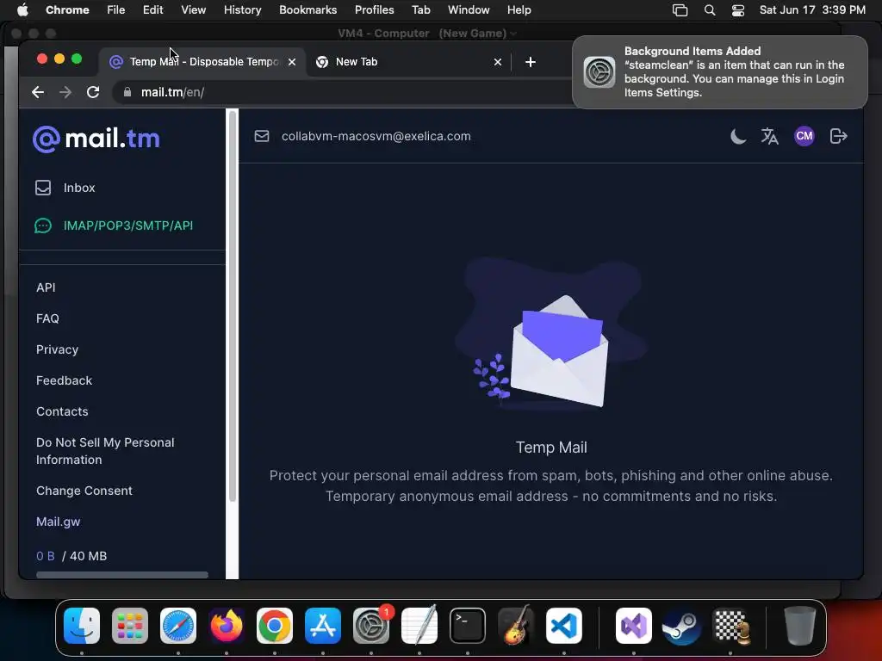Viewport: 882px width, 661px height.
Task: Open the Help menu
Action: (519, 9)
